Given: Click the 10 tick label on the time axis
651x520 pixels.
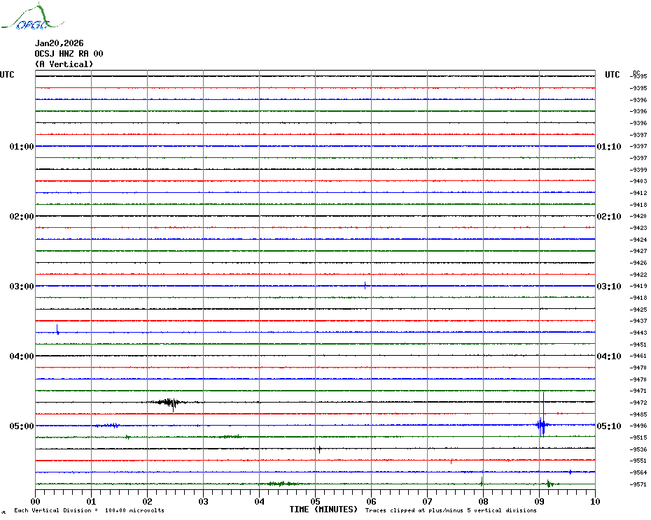Looking at the screenshot, I should click(594, 501).
